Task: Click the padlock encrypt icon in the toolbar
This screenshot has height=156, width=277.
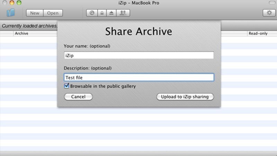Action: pyautogui.click(x=102, y=13)
